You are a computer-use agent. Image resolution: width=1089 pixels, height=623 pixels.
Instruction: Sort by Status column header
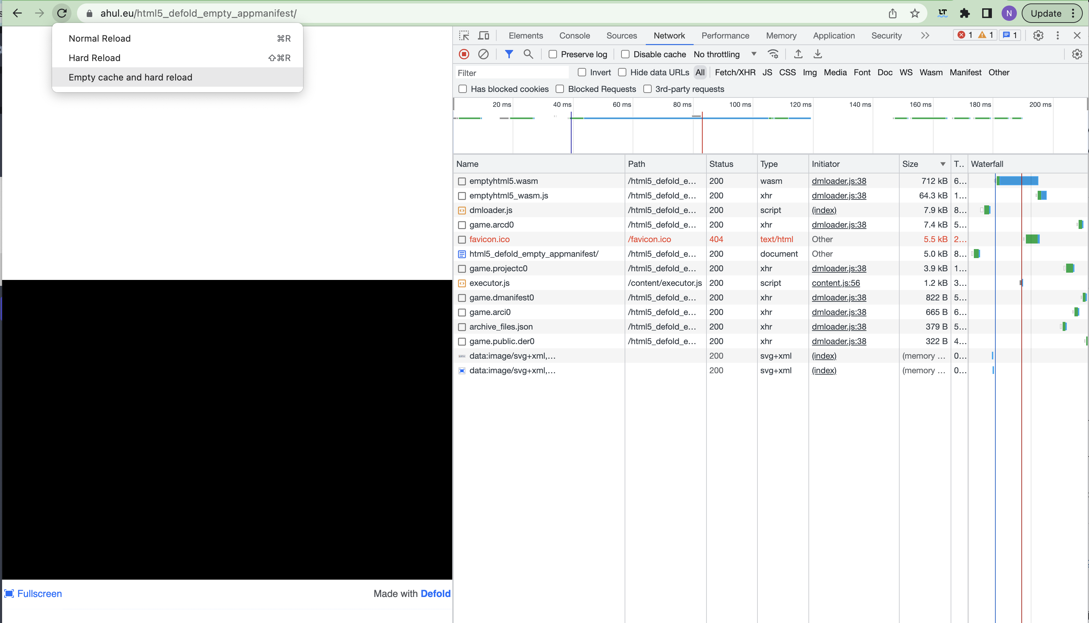tap(731, 164)
